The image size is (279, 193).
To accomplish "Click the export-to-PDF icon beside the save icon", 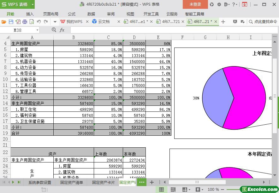I will point(18,22).
